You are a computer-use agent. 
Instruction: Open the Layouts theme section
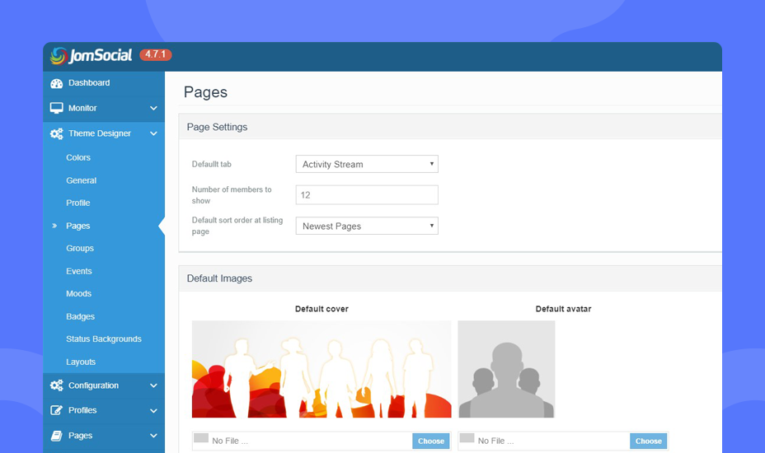(81, 362)
